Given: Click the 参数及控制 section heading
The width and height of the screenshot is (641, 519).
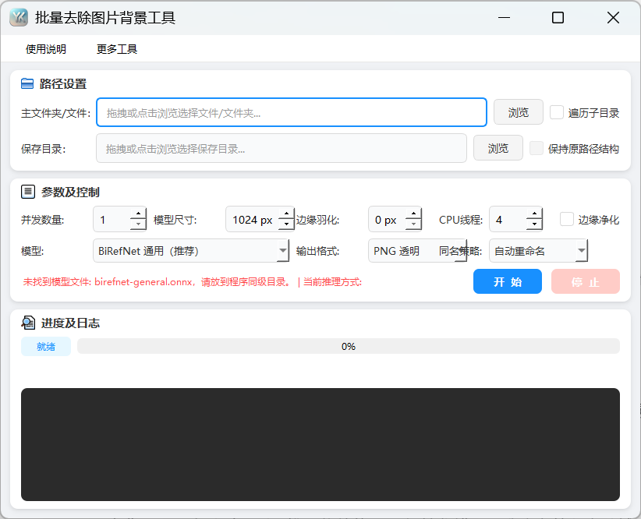Looking at the screenshot, I should point(70,192).
